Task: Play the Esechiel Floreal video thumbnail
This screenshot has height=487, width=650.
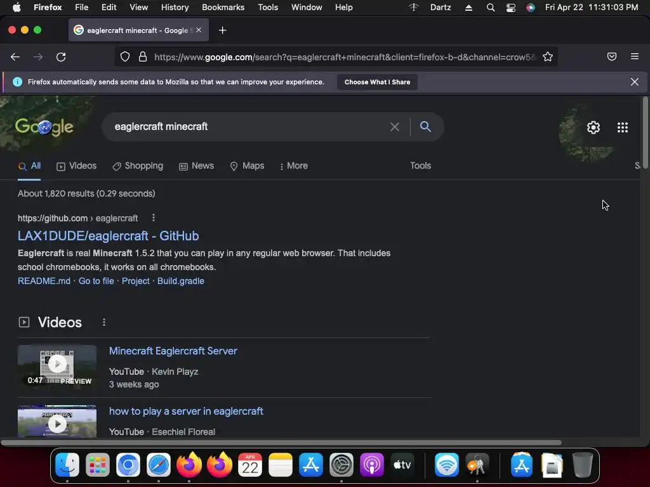Action: [x=57, y=421]
